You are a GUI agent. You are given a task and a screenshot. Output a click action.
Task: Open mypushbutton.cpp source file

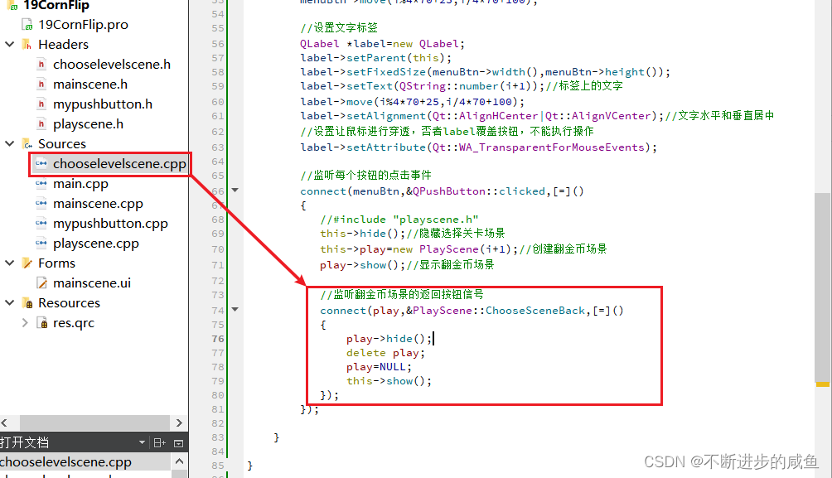110,224
